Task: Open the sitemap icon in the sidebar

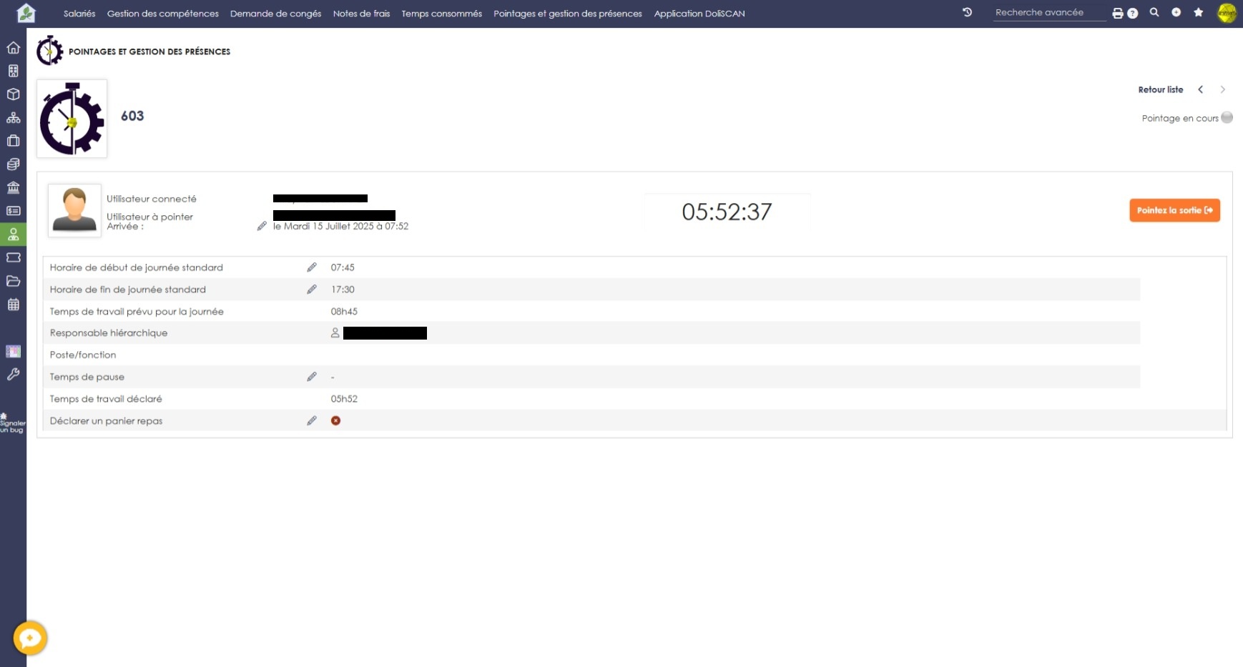Action: coord(13,118)
